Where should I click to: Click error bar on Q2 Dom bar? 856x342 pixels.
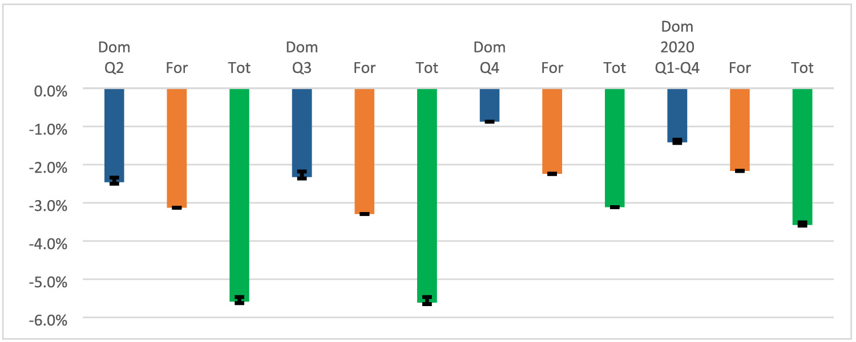[114, 181]
